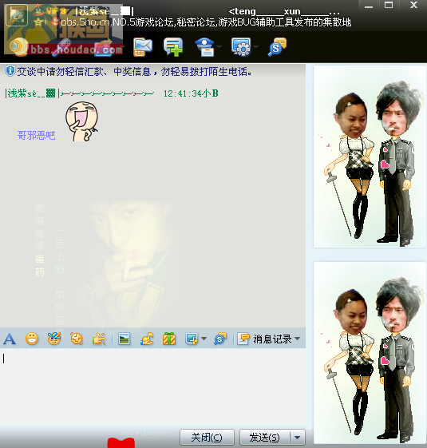
Task: Click the magic emoticon icon with the cap
Action: pyautogui.click(x=54, y=339)
